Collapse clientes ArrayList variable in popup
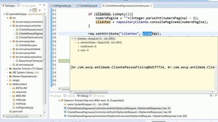This screenshot has height=122, width=218. coord(72,39)
